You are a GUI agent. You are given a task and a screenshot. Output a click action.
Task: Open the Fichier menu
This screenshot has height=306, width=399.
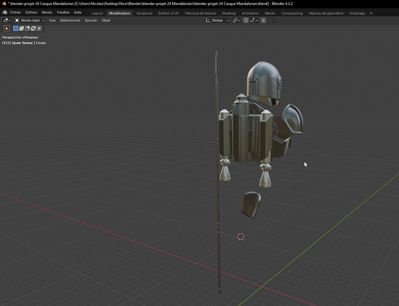pyautogui.click(x=15, y=12)
